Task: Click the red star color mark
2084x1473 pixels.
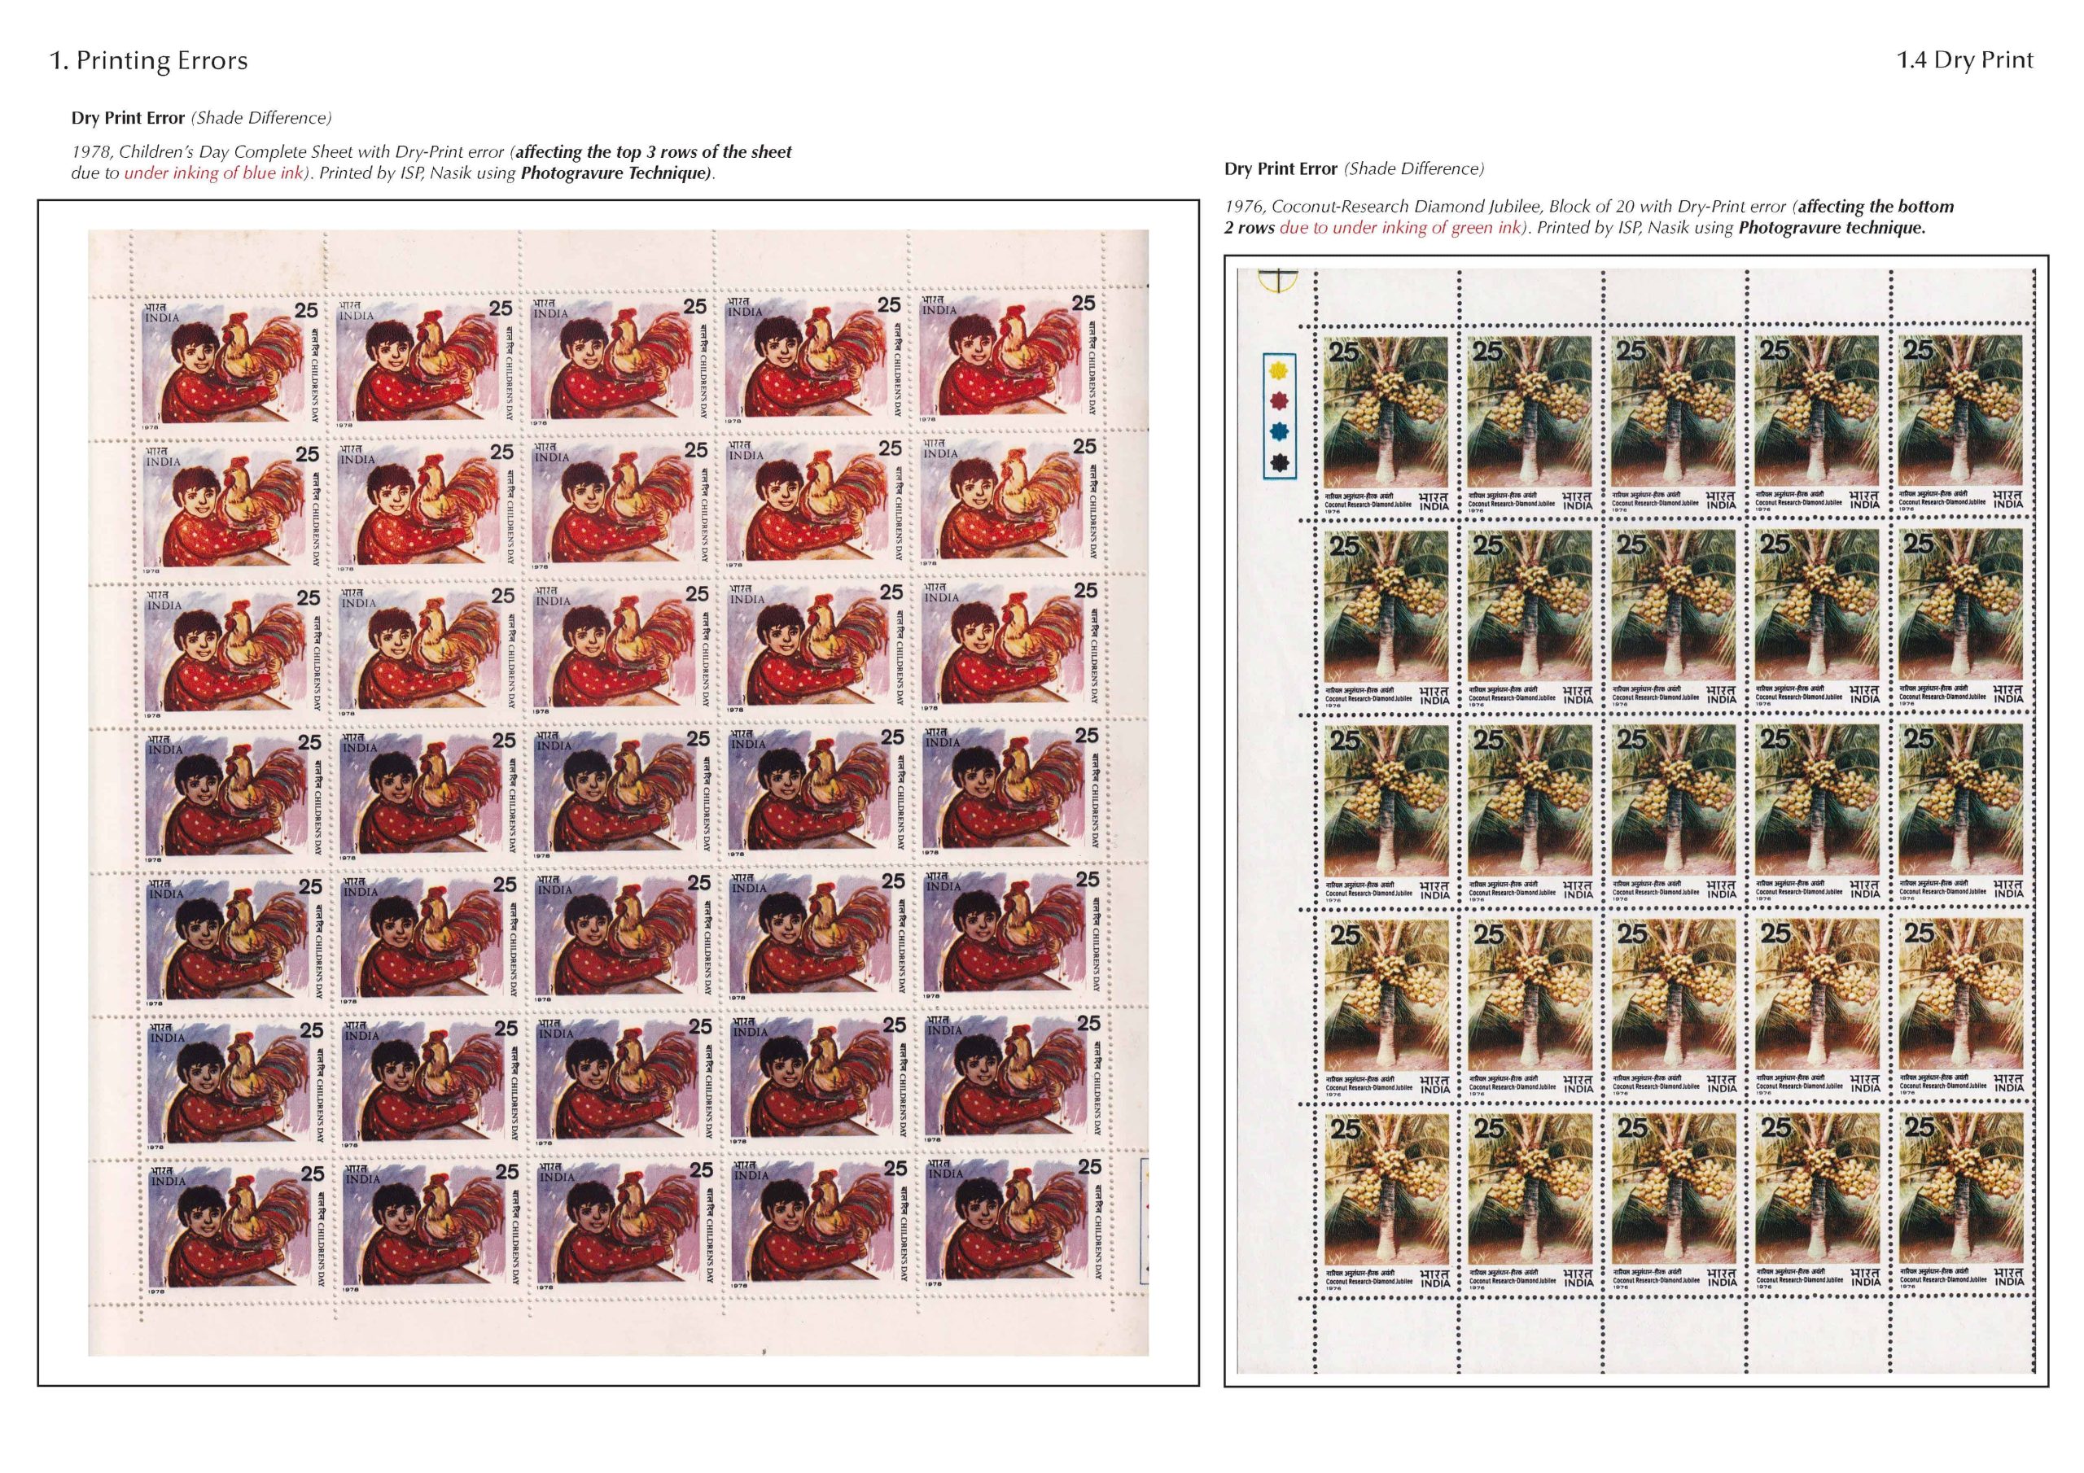Action: (1280, 400)
